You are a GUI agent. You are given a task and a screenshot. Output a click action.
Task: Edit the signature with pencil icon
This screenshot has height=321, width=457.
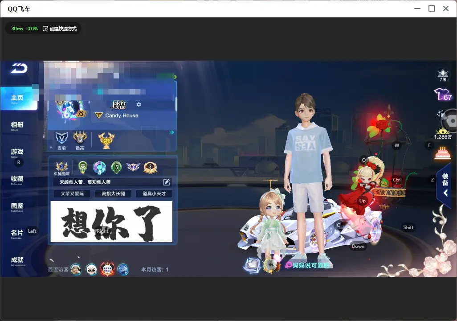(167, 182)
